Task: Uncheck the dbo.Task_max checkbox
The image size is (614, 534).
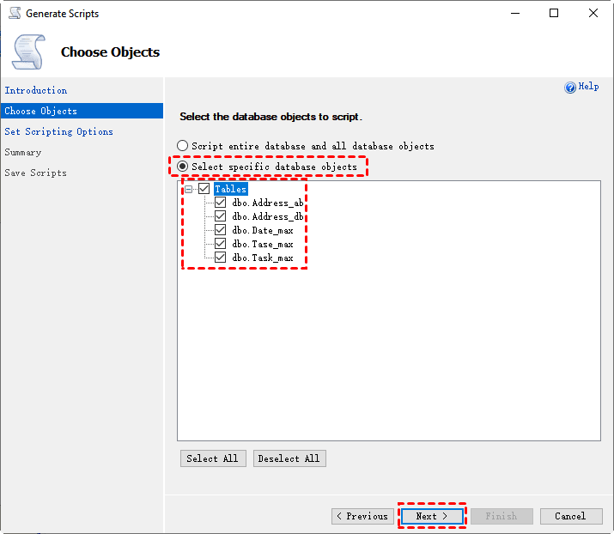Action: [x=220, y=258]
